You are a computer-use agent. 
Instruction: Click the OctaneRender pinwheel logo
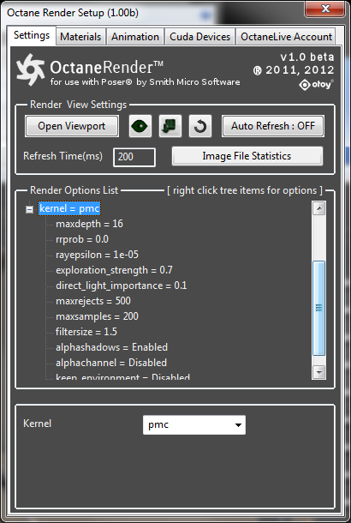(30, 69)
